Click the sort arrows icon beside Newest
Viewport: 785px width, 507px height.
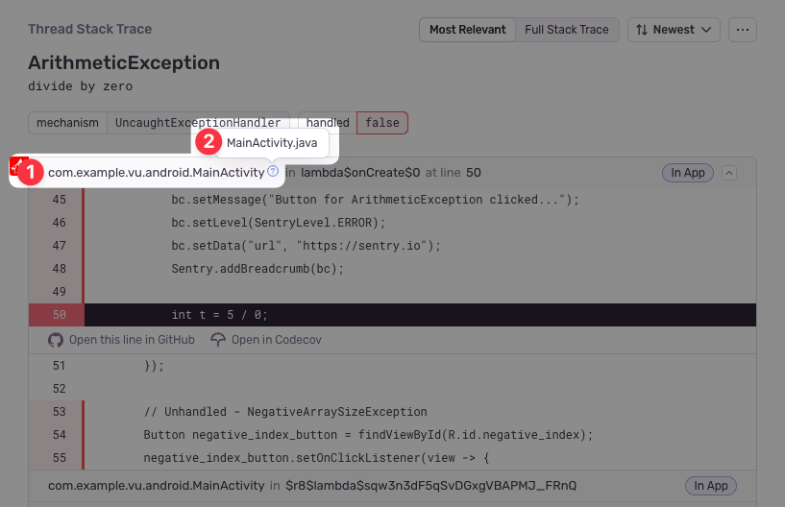(x=641, y=30)
